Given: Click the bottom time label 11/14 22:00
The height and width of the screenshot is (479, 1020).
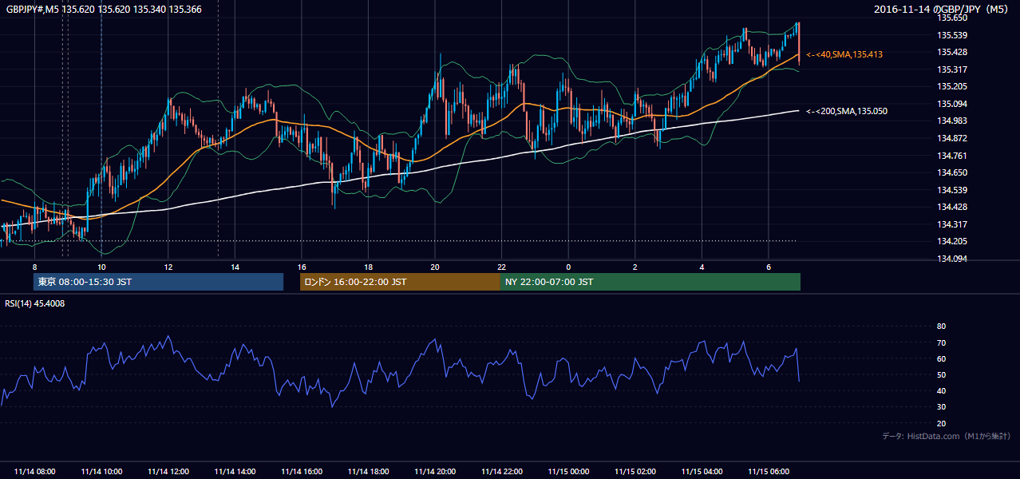Looking at the screenshot, I should tap(502, 472).
